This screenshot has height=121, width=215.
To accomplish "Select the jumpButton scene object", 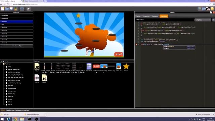I will point(16,18).
